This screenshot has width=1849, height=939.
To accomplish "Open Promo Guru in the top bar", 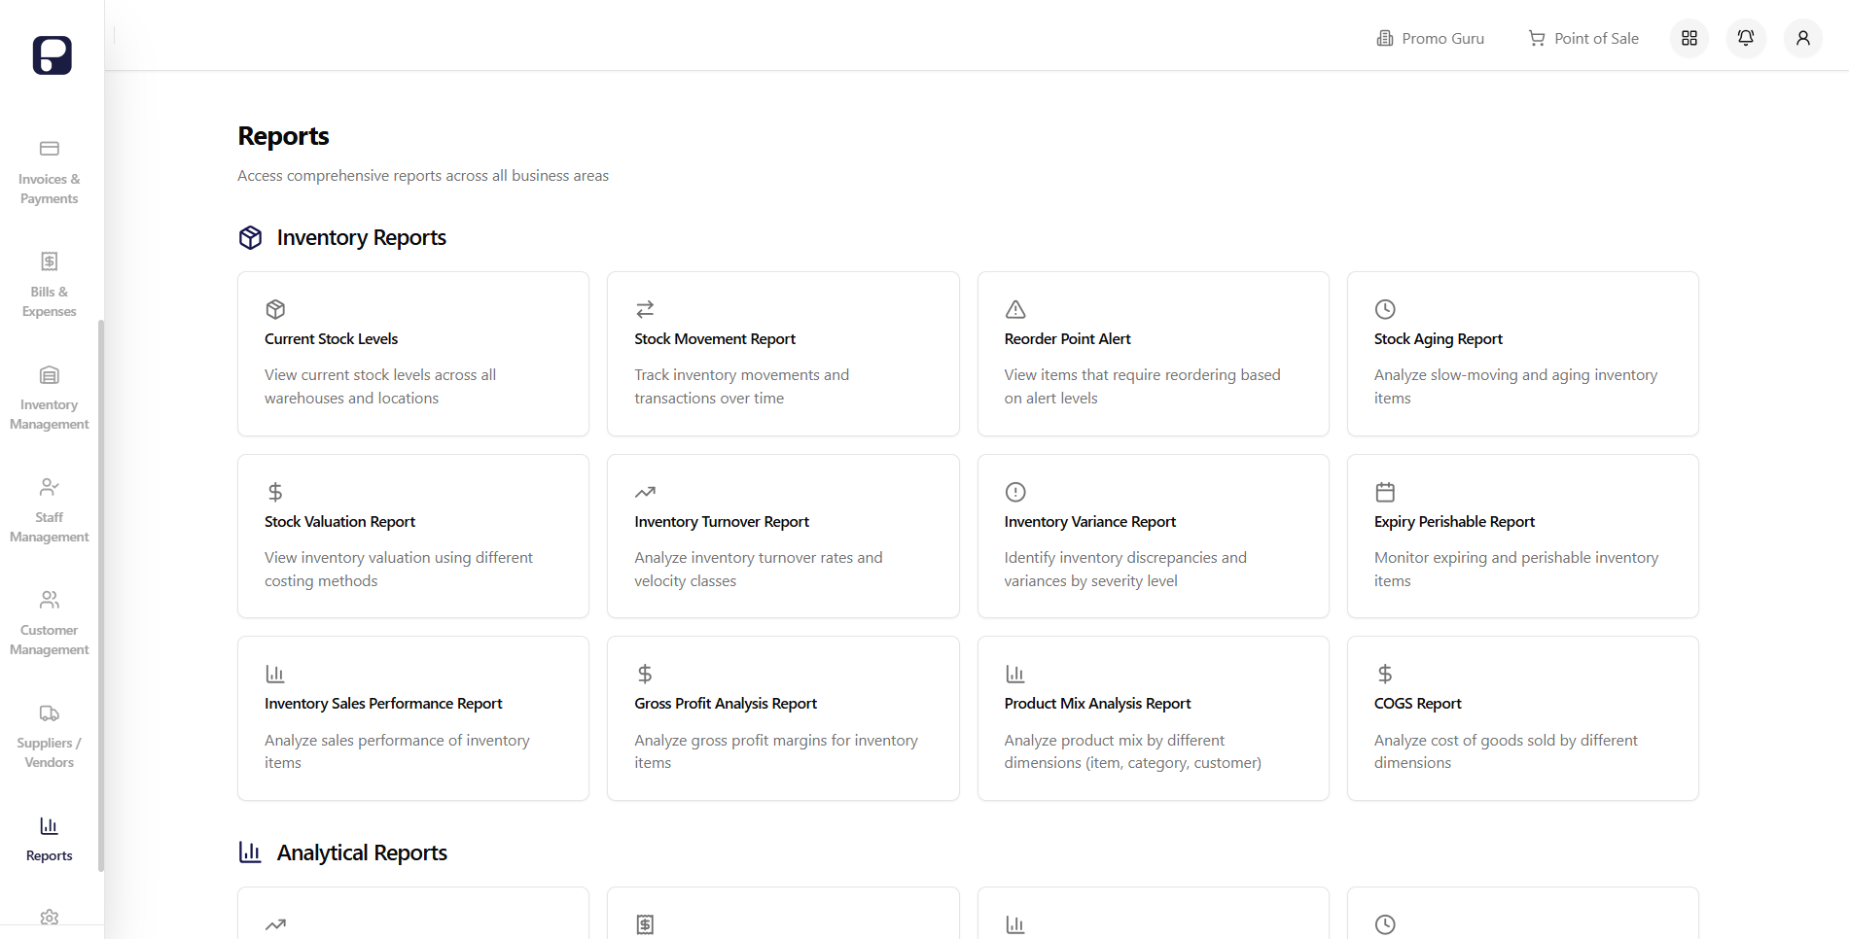I will coord(1430,38).
